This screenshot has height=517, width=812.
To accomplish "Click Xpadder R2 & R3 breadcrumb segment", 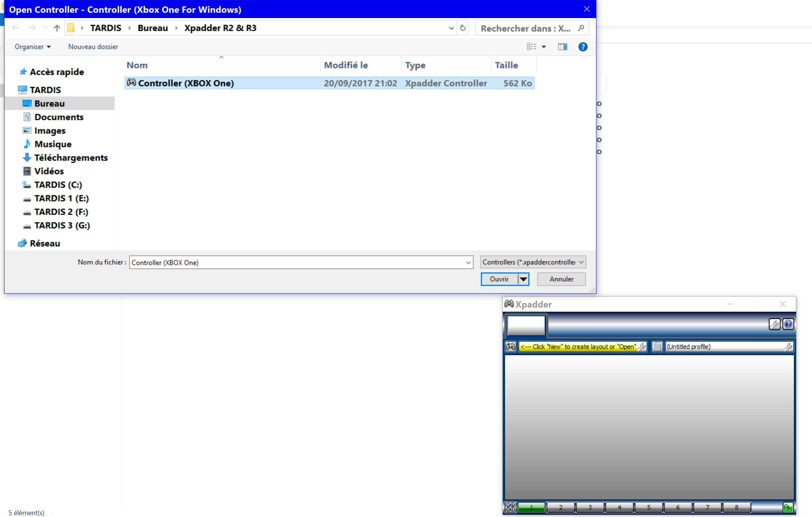I will (220, 28).
